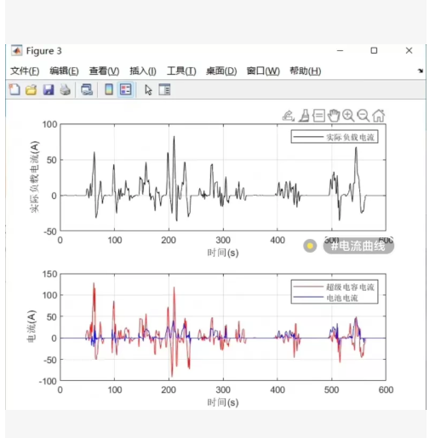Open the 帮助(H) menu

click(x=306, y=71)
